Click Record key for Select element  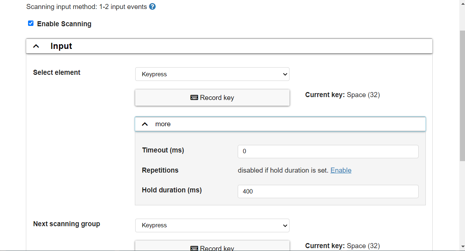click(212, 97)
